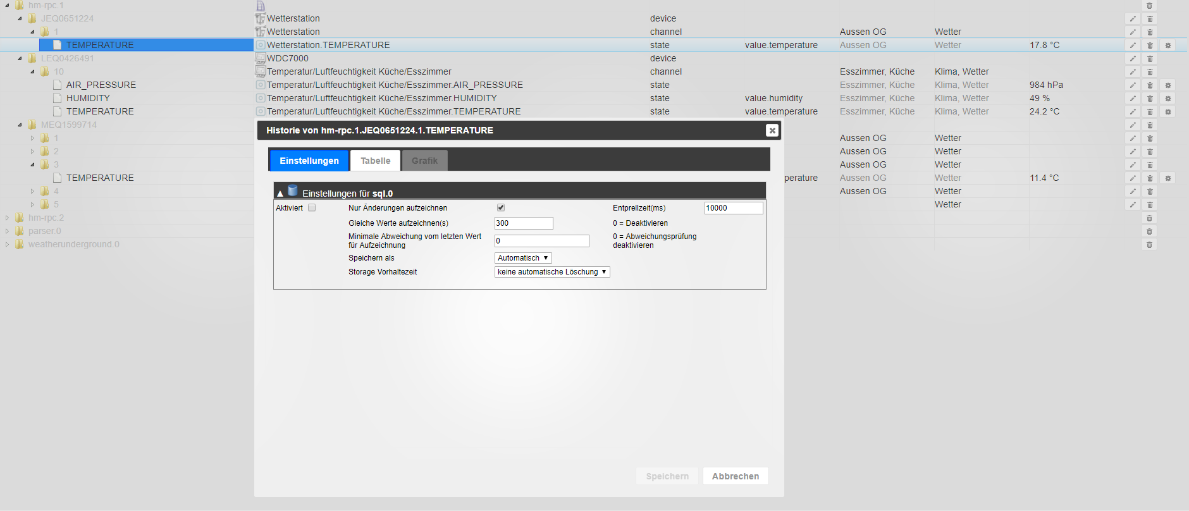This screenshot has width=1189, height=511.
Task: Delete the HUMIDITY state via trash icon
Action: [1150, 99]
